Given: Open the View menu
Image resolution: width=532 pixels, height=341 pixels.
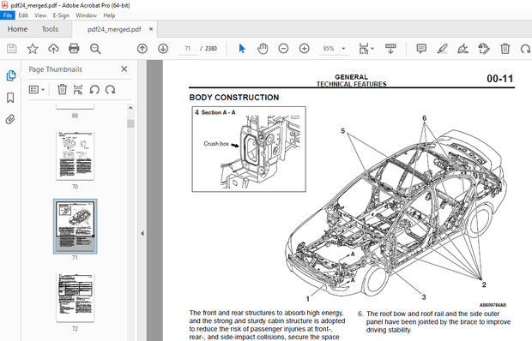Looking at the screenshot, I should (40, 15).
